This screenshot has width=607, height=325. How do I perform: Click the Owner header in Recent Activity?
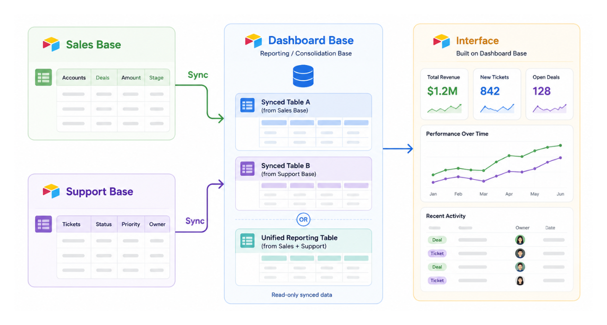click(x=522, y=228)
